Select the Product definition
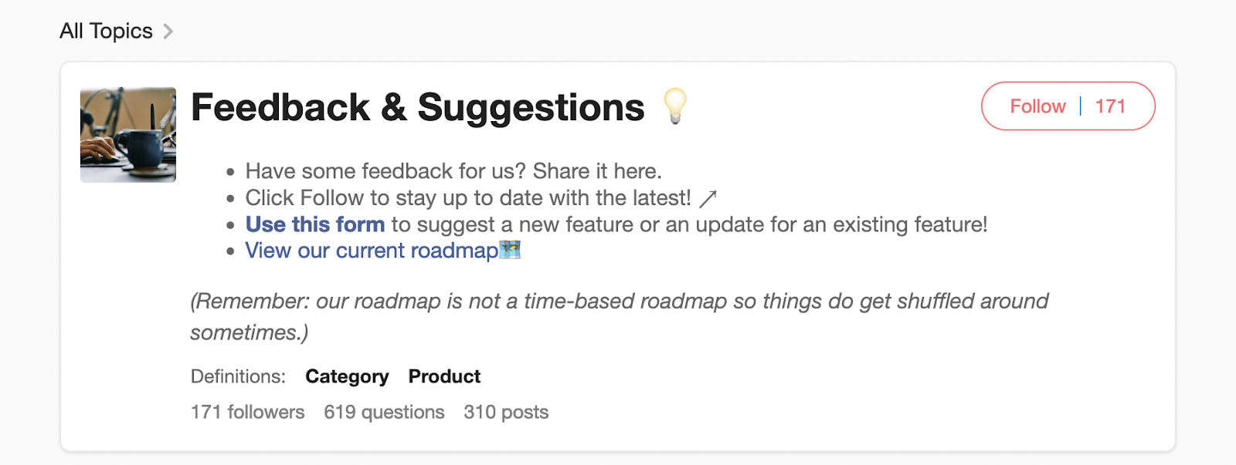1236x465 pixels. [x=444, y=376]
